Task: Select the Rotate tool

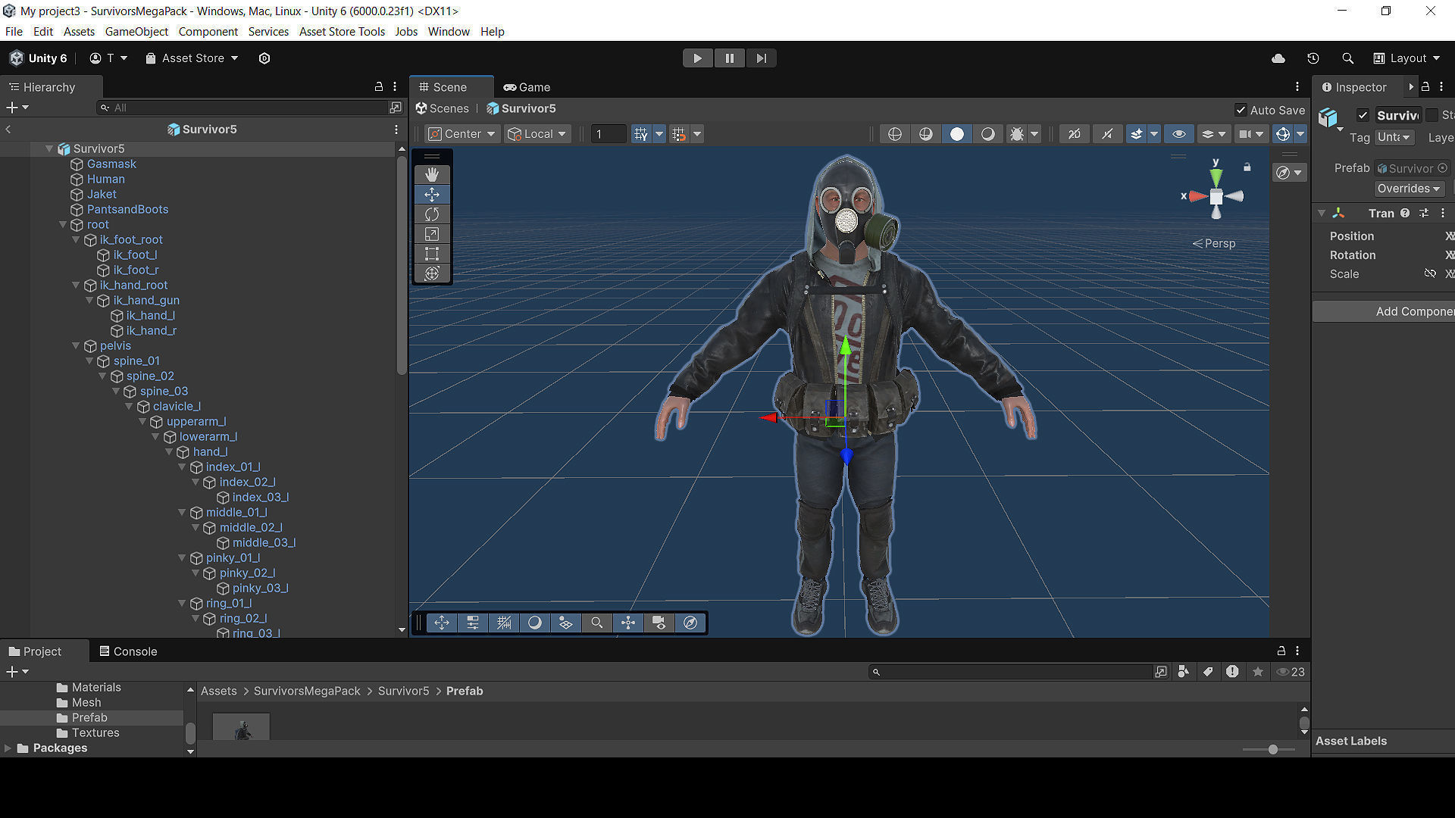Action: click(x=432, y=214)
